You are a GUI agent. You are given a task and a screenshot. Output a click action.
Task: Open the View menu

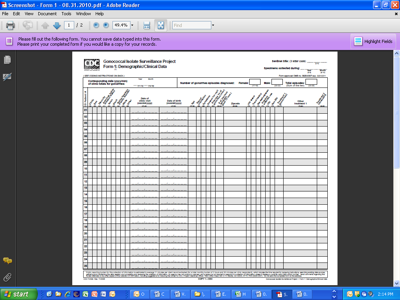pyautogui.click(x=29, y=14)
